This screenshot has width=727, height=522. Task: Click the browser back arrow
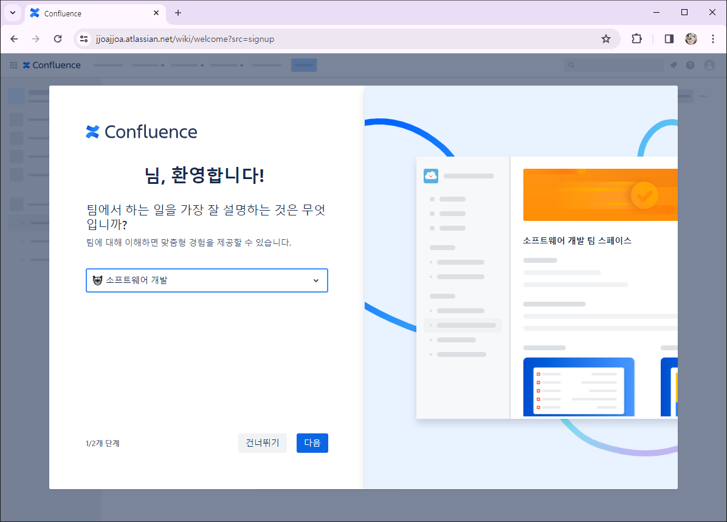point(14,39)
